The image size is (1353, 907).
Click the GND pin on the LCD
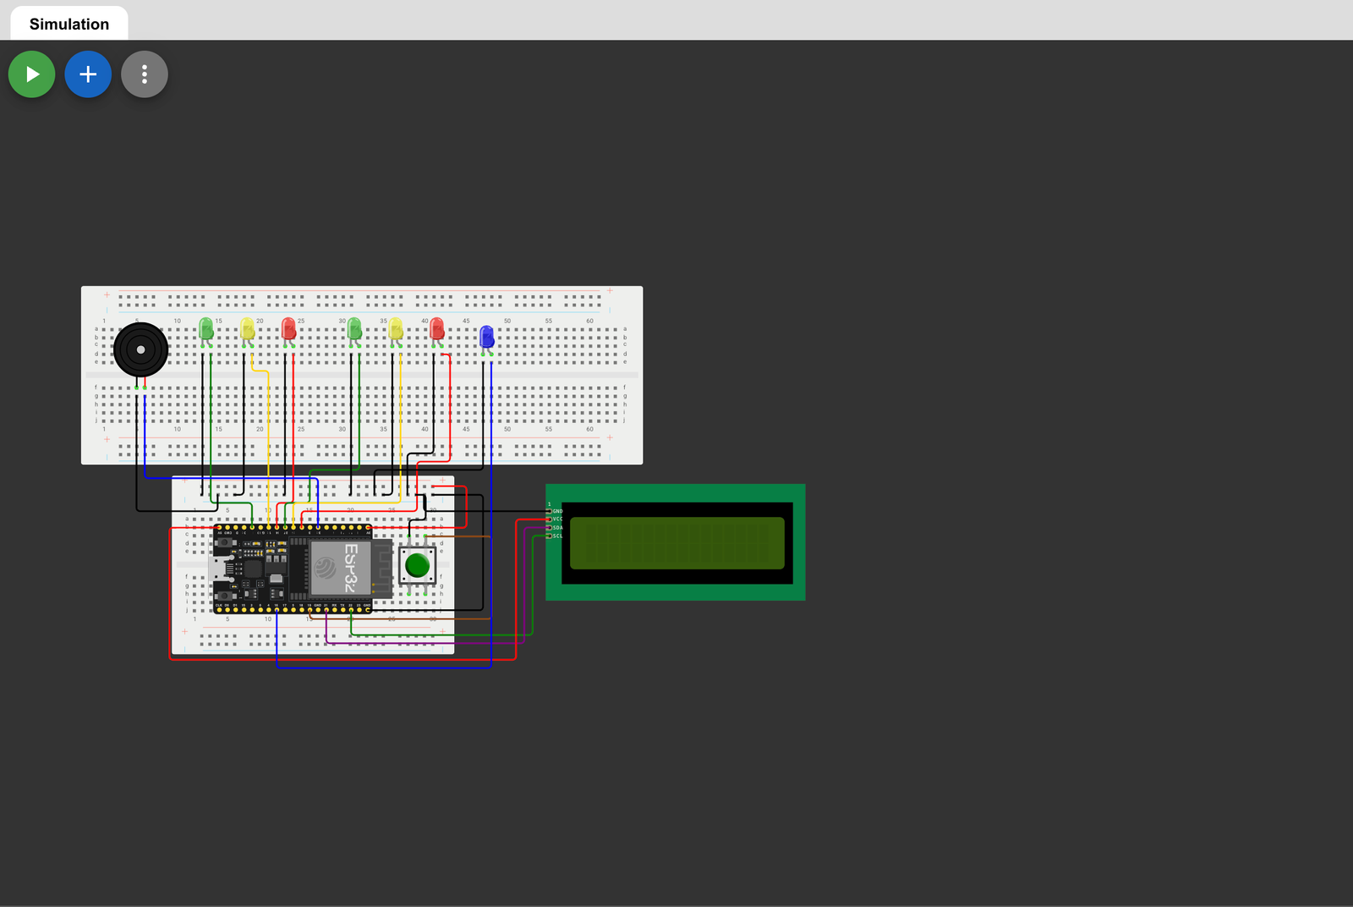[550, 511]
